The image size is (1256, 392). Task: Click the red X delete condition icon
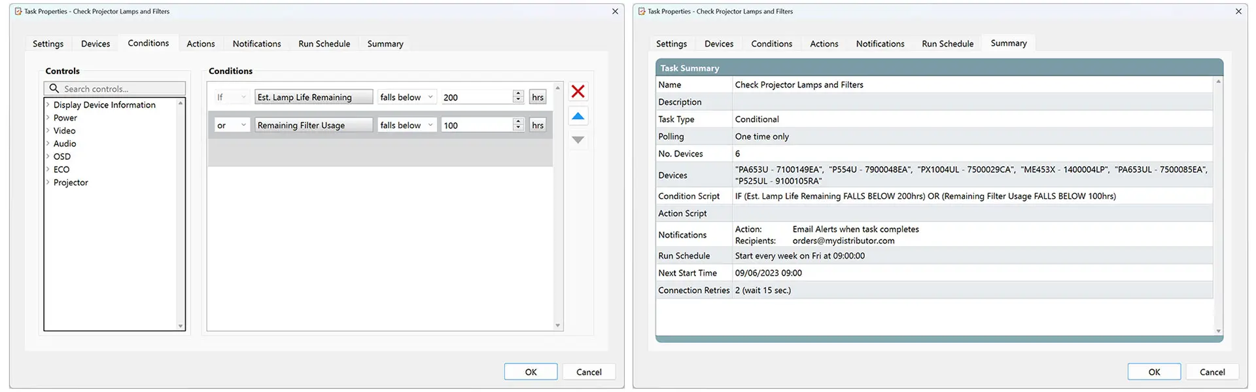(578, 92)
